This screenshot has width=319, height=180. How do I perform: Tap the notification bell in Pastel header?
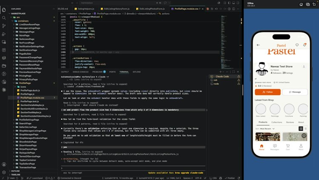pos(305,45)
